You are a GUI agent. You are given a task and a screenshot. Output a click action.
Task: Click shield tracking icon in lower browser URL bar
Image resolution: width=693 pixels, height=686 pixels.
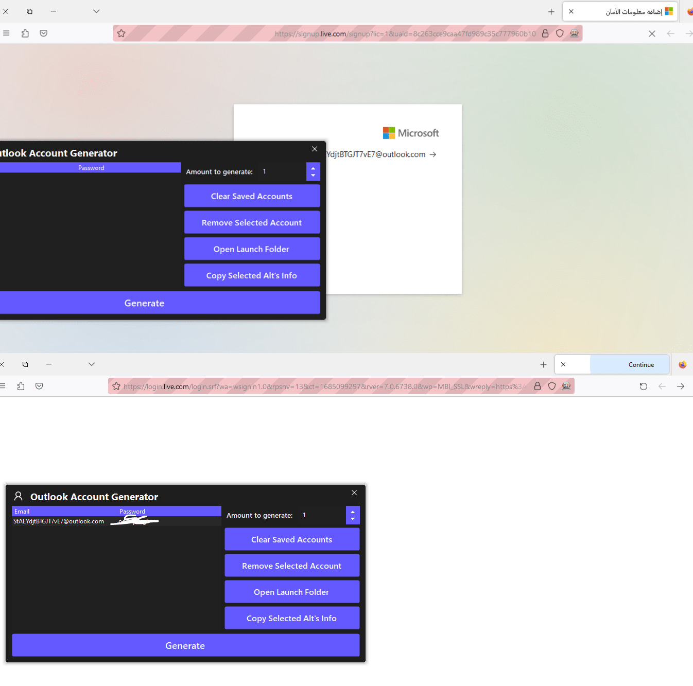click(552, 386)
